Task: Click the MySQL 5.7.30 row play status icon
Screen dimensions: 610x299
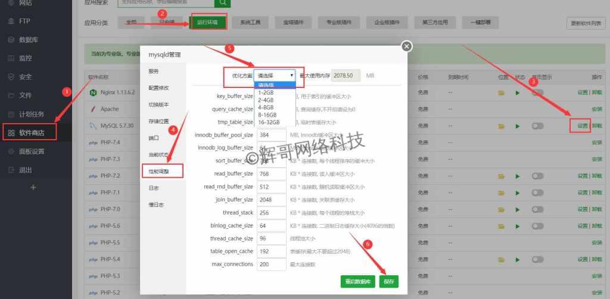Action: pos(518,126)
